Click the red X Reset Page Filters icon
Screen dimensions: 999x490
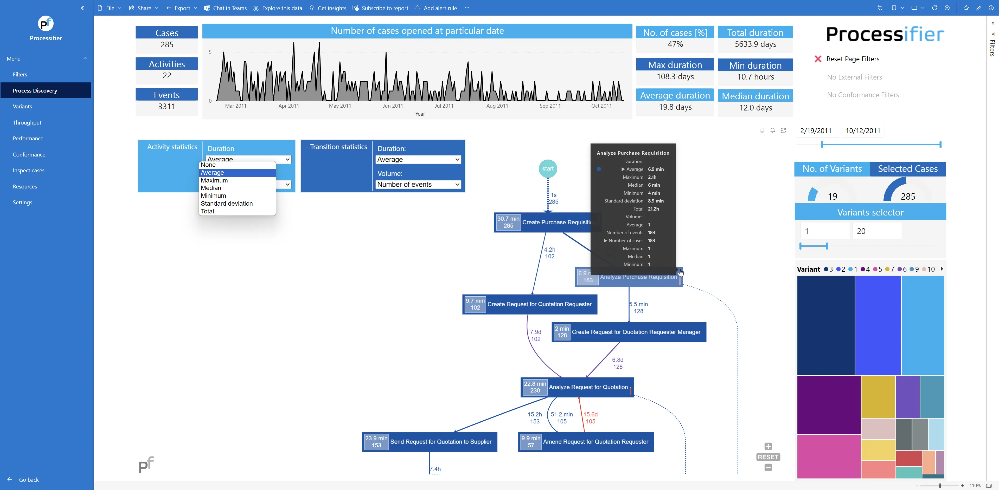[818, 59]
